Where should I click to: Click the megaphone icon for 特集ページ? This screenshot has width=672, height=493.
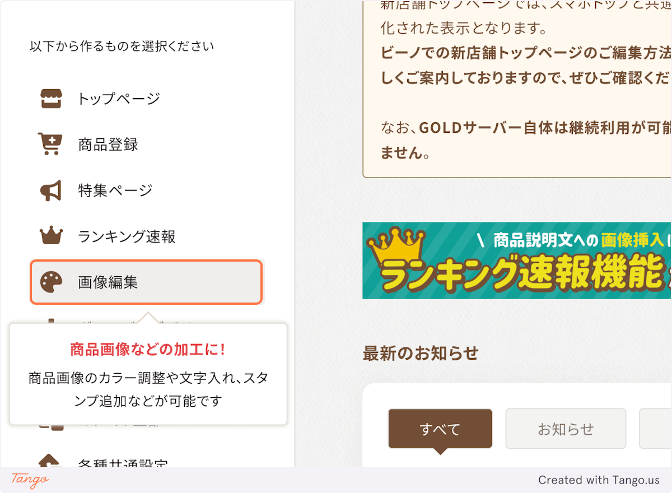50,190
